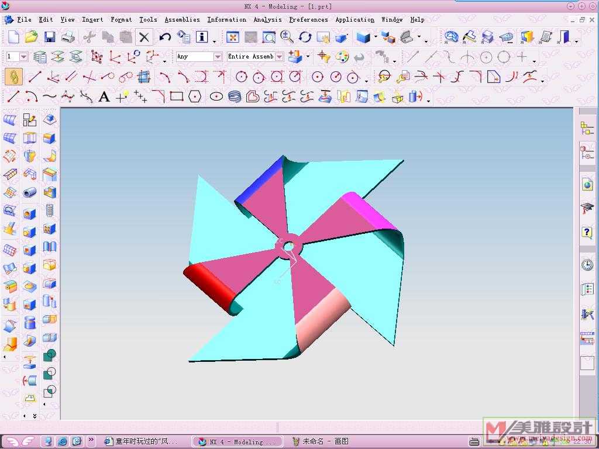Undo the last action

(x=164, y=37)
